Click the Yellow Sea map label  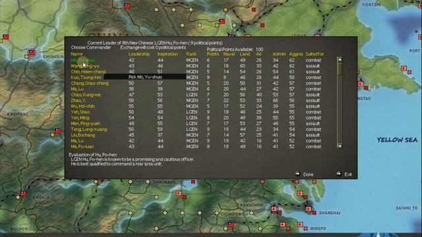tap(397, 140)
